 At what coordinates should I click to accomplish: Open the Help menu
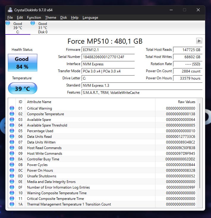point(75,18)
